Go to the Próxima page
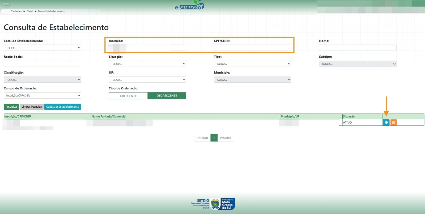The height and width of the screenshot is (214, 425). (x=226, y=138)
